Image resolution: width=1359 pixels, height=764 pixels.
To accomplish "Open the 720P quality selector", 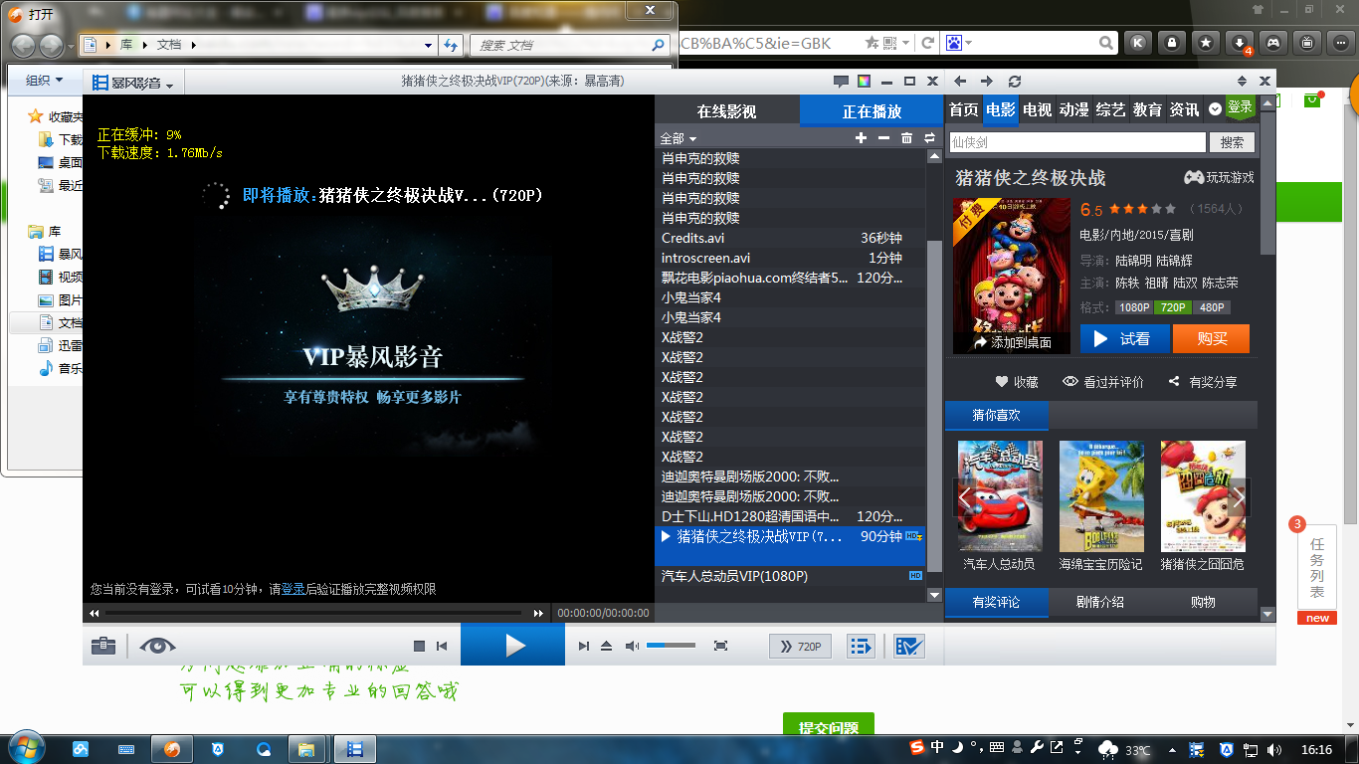I will [800, 647].
